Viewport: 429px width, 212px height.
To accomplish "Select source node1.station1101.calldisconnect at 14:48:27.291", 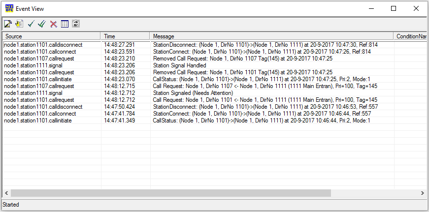I will tap(43, 45).
